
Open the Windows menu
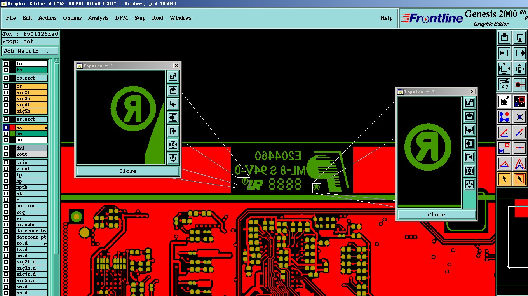pyautogui.click(x=180, y=18)
